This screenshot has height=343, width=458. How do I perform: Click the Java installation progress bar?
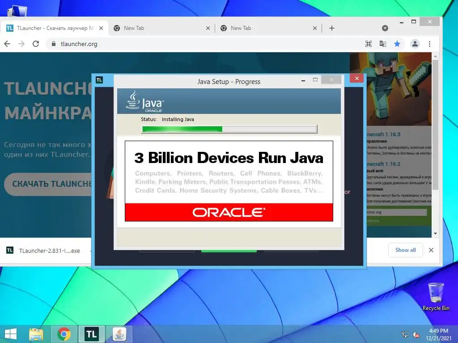(229, 129)
